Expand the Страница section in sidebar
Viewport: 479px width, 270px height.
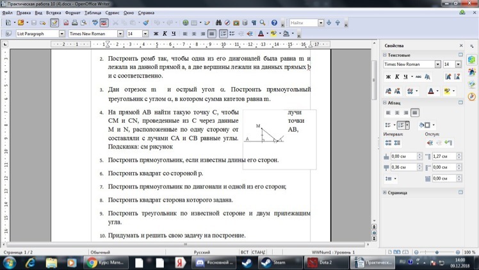point(385,193)
